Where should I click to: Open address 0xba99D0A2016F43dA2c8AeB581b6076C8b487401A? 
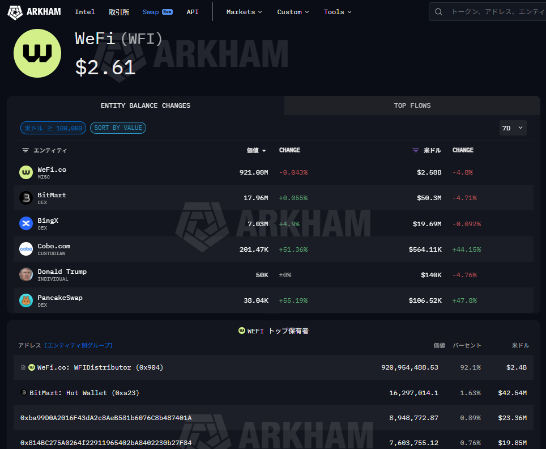106,418
